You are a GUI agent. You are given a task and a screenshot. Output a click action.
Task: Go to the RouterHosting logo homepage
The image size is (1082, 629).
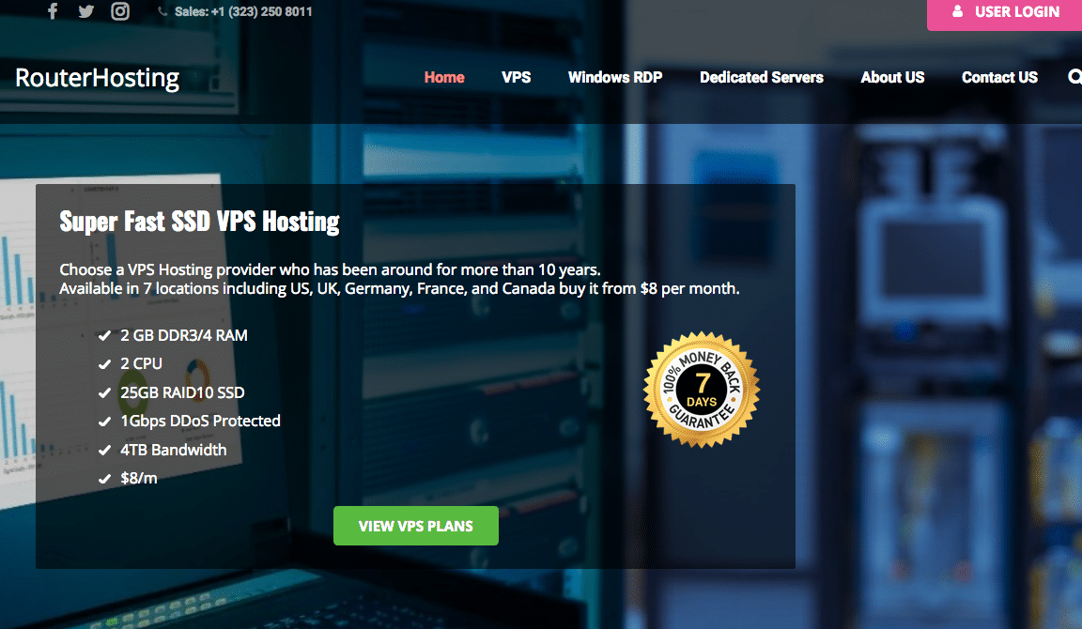pos(98,79)
